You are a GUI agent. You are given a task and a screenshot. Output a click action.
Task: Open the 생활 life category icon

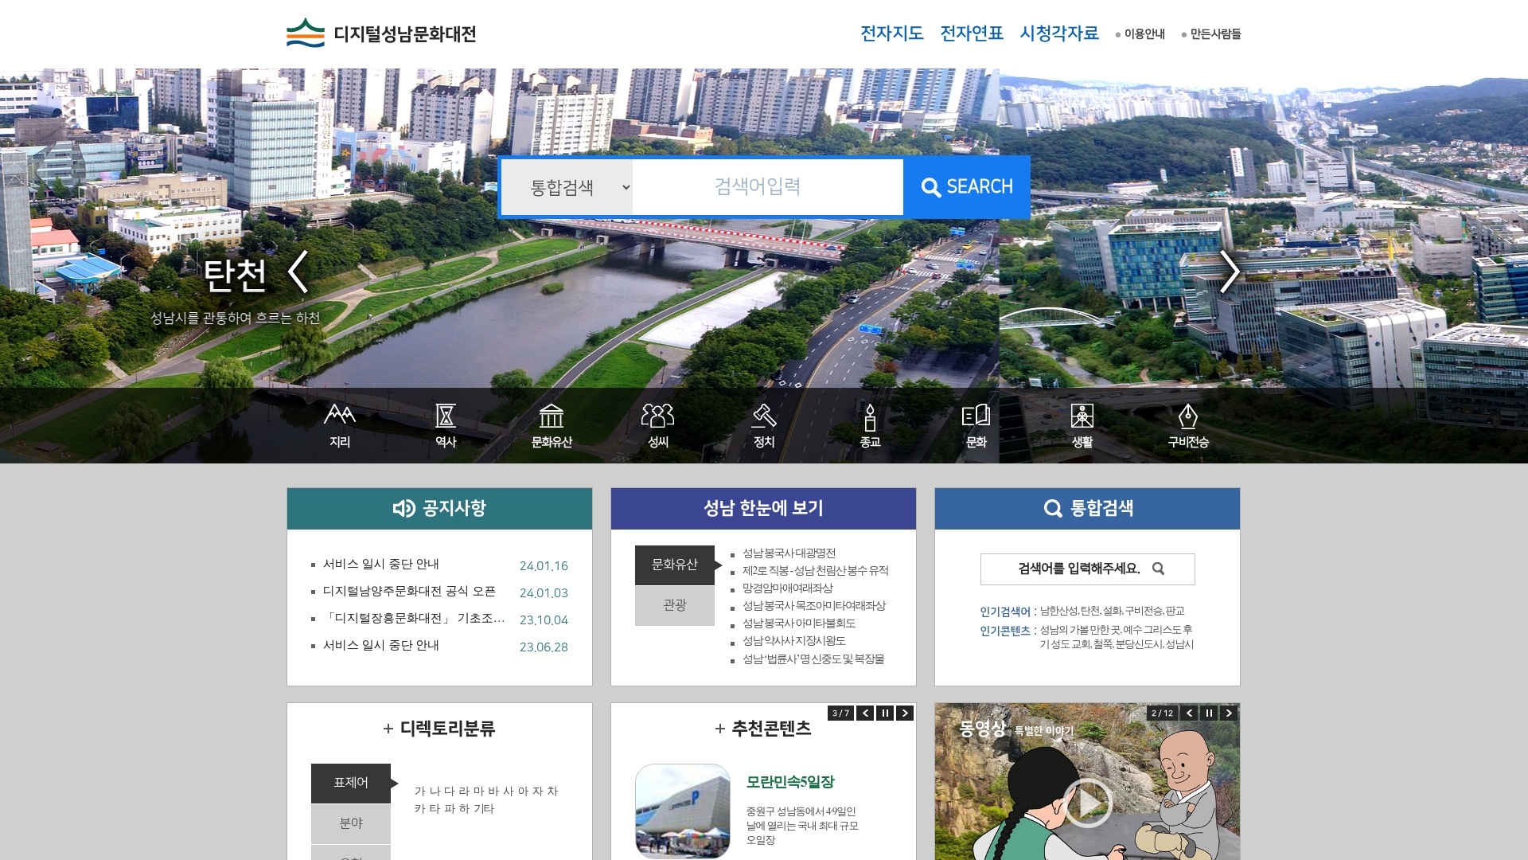tap(1082, 426)
